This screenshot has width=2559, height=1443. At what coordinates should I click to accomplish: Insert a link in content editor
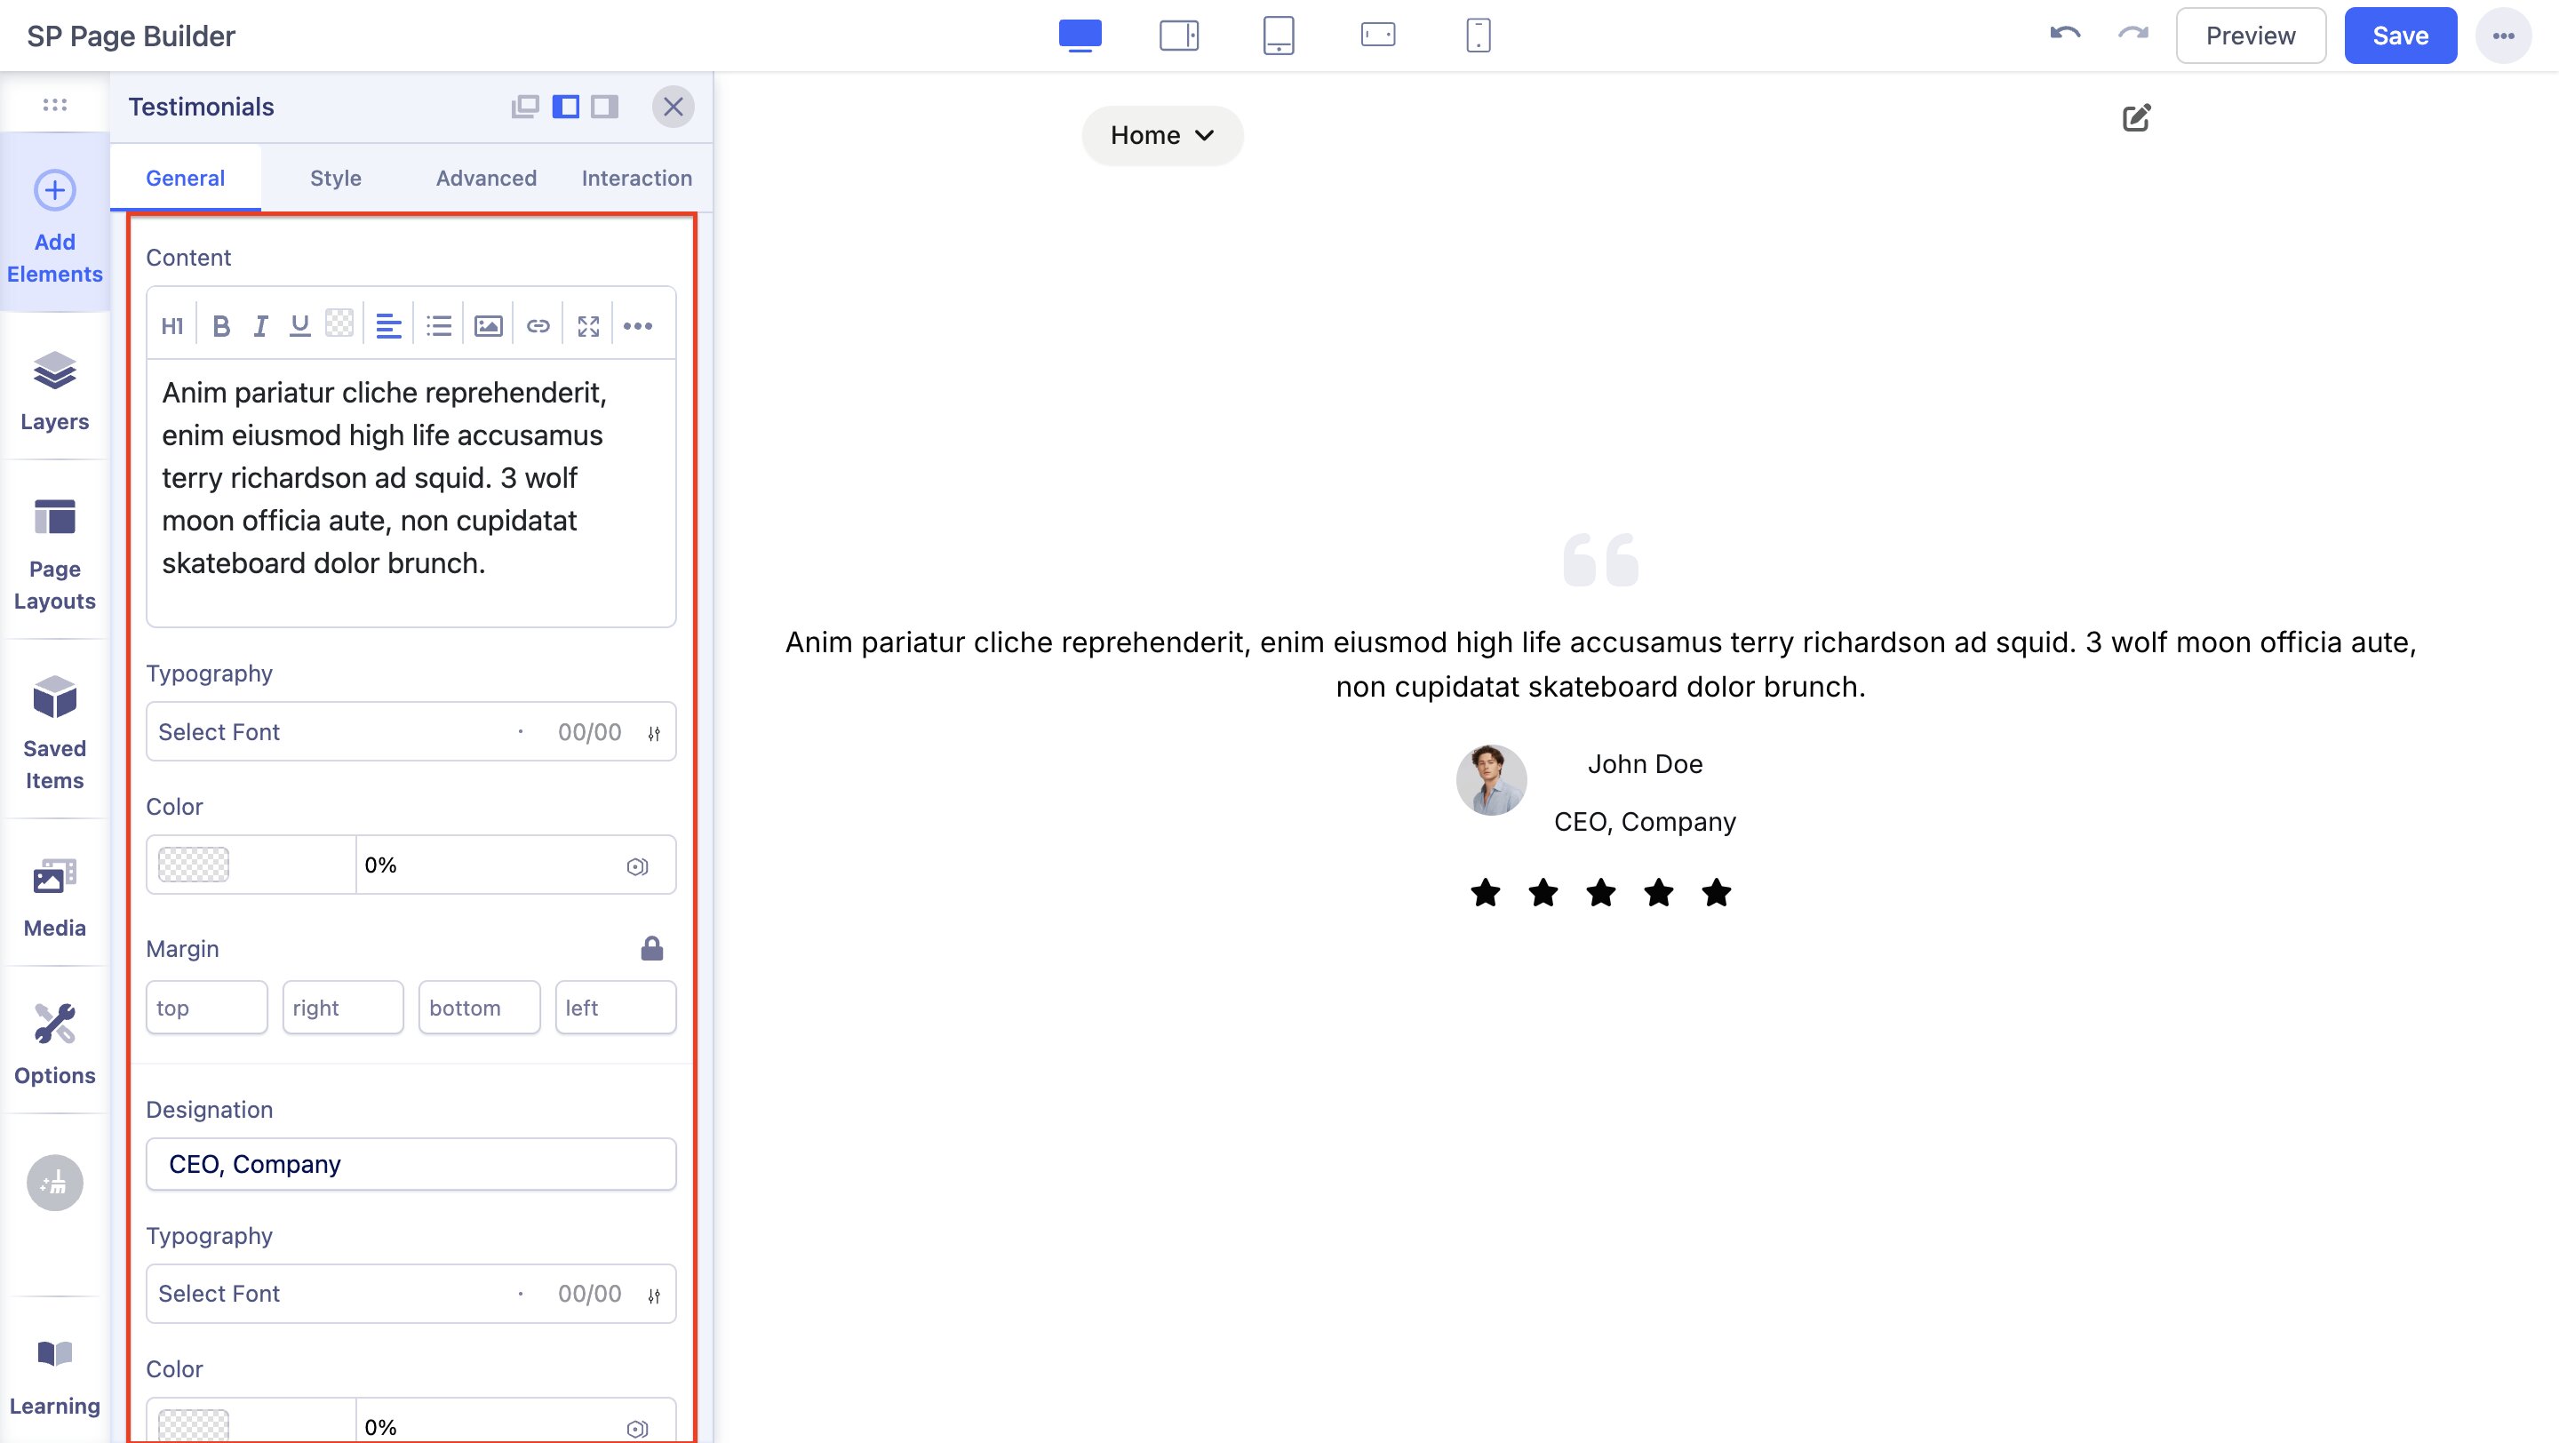click(x=538, y=326)
